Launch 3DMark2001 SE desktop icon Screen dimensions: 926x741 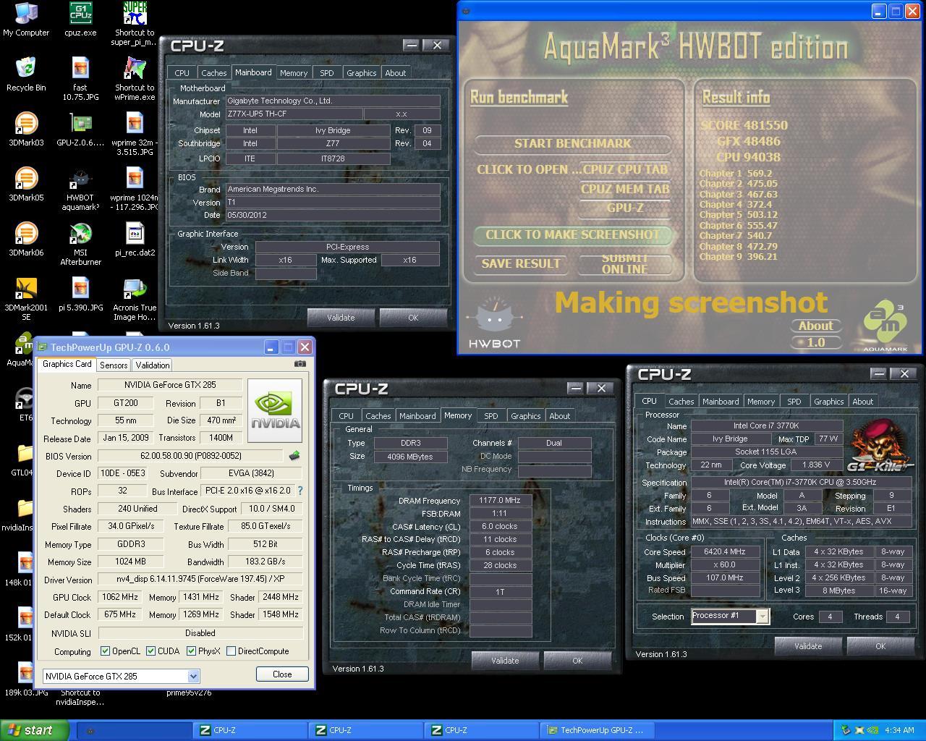pos(26,299)
